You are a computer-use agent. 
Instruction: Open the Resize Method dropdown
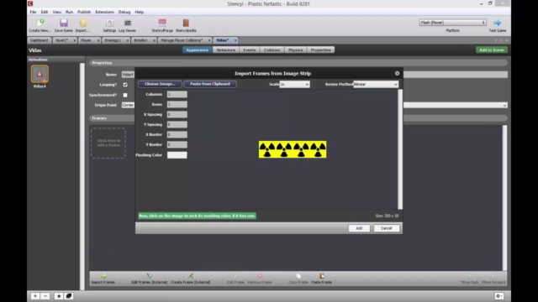(376, 84)
